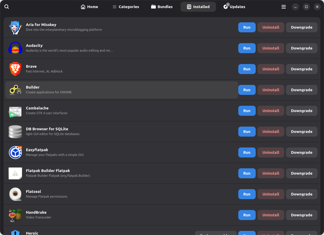This screenshot has width=324, height=235.
Task: Uninstall Flatpak Builder Flatpak
Action: (271, 173)
